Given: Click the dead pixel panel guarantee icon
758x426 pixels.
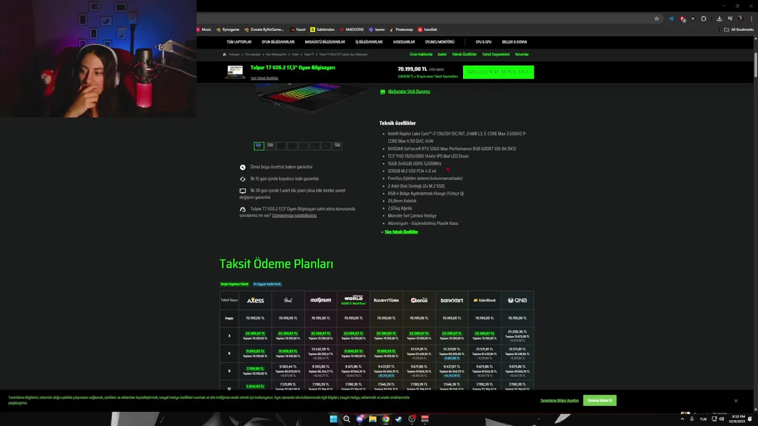Looking at the screenshot, I should 243,191.
